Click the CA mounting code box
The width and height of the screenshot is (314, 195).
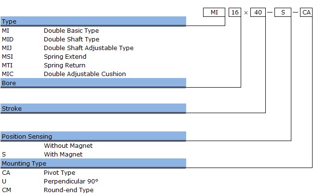[306, 13]
